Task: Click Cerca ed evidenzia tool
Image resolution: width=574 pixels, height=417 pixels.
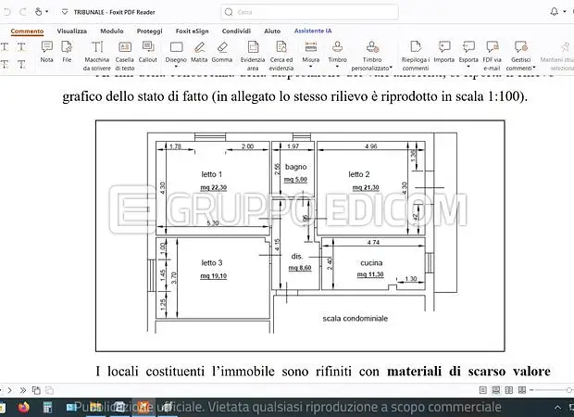Action: [x=281, y=55]
